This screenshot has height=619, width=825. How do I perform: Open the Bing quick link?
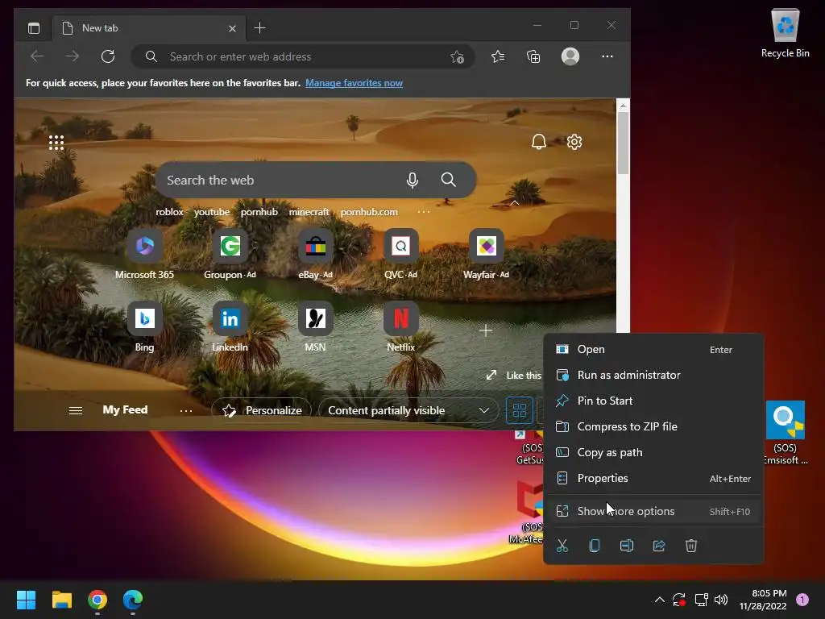click(145, 327)
